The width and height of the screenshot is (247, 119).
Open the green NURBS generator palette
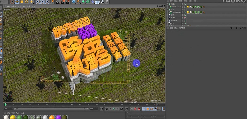[x=83, y=2]
